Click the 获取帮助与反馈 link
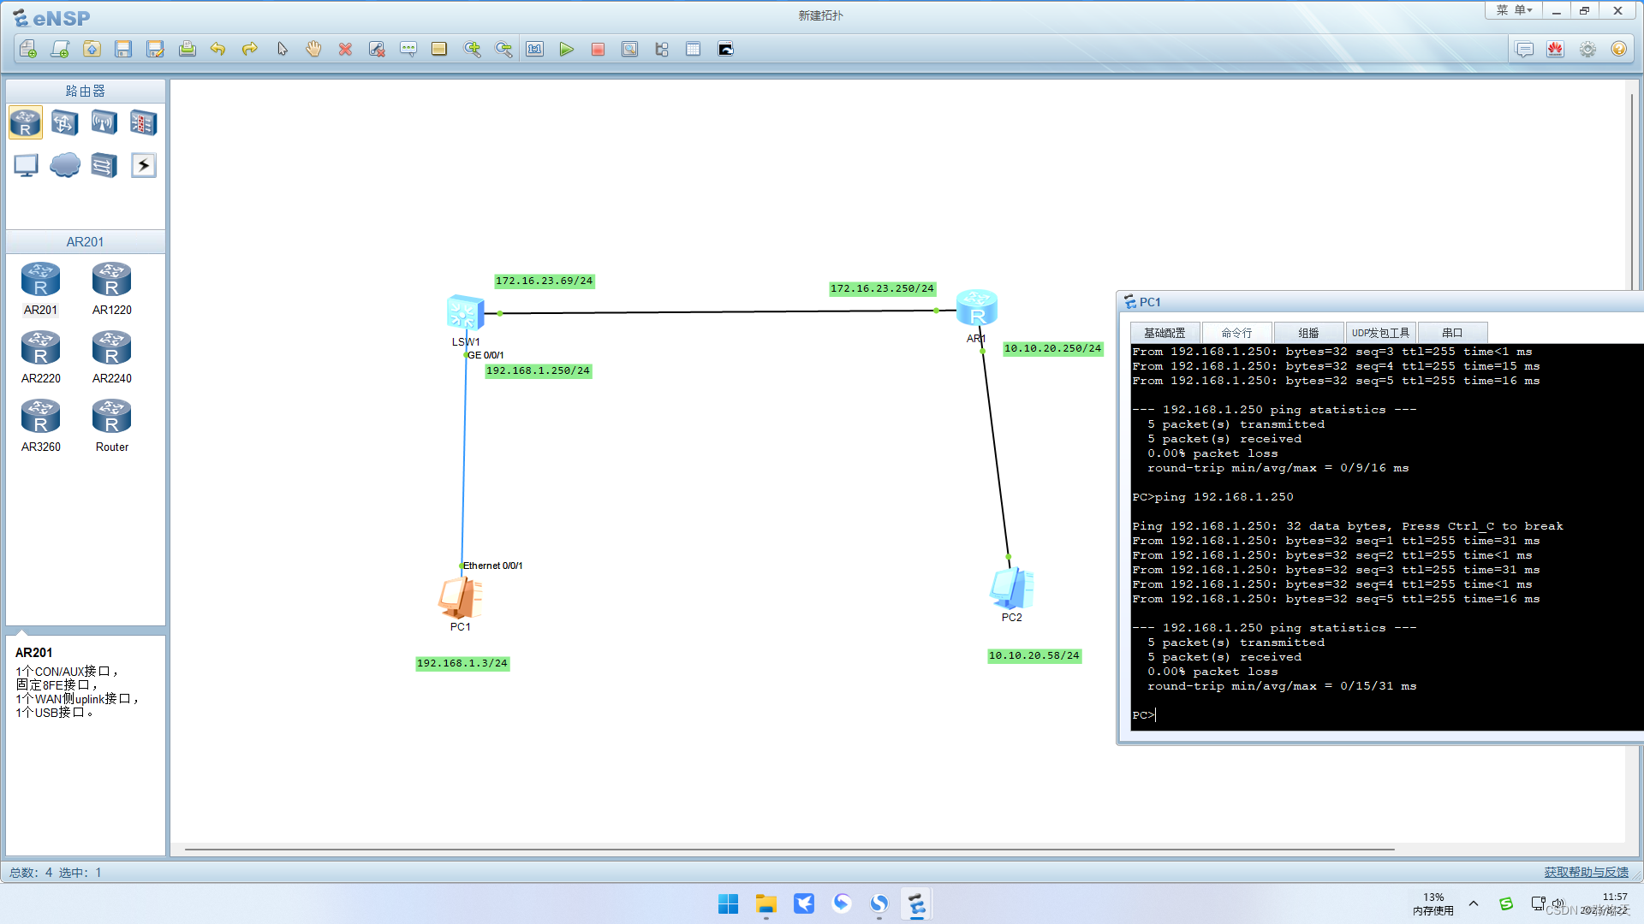 click(x=1586, y=872)
